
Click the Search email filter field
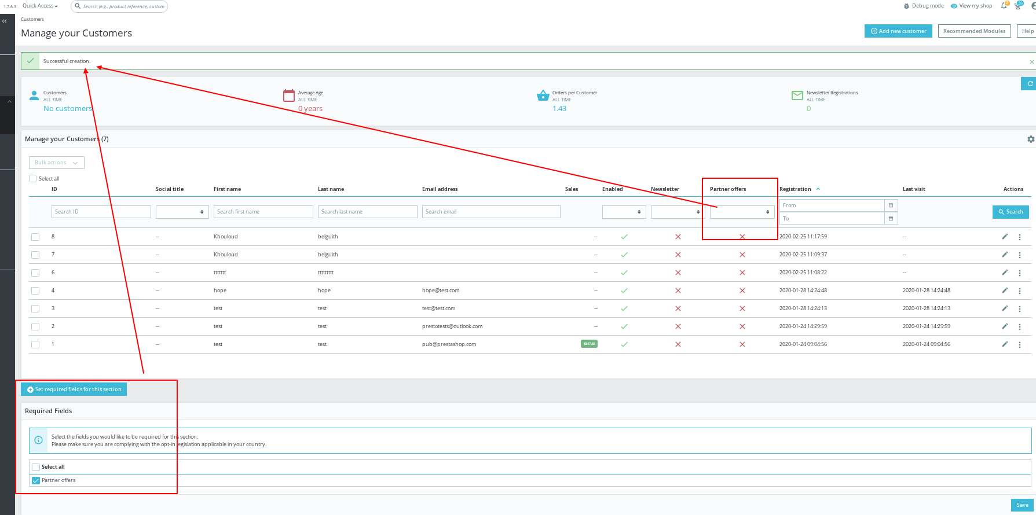491,212
